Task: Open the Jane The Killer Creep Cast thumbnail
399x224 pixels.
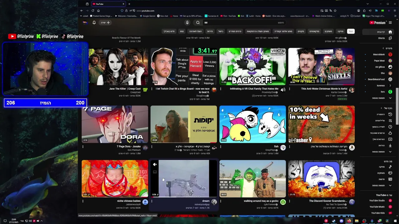Action: click(115, 66)
